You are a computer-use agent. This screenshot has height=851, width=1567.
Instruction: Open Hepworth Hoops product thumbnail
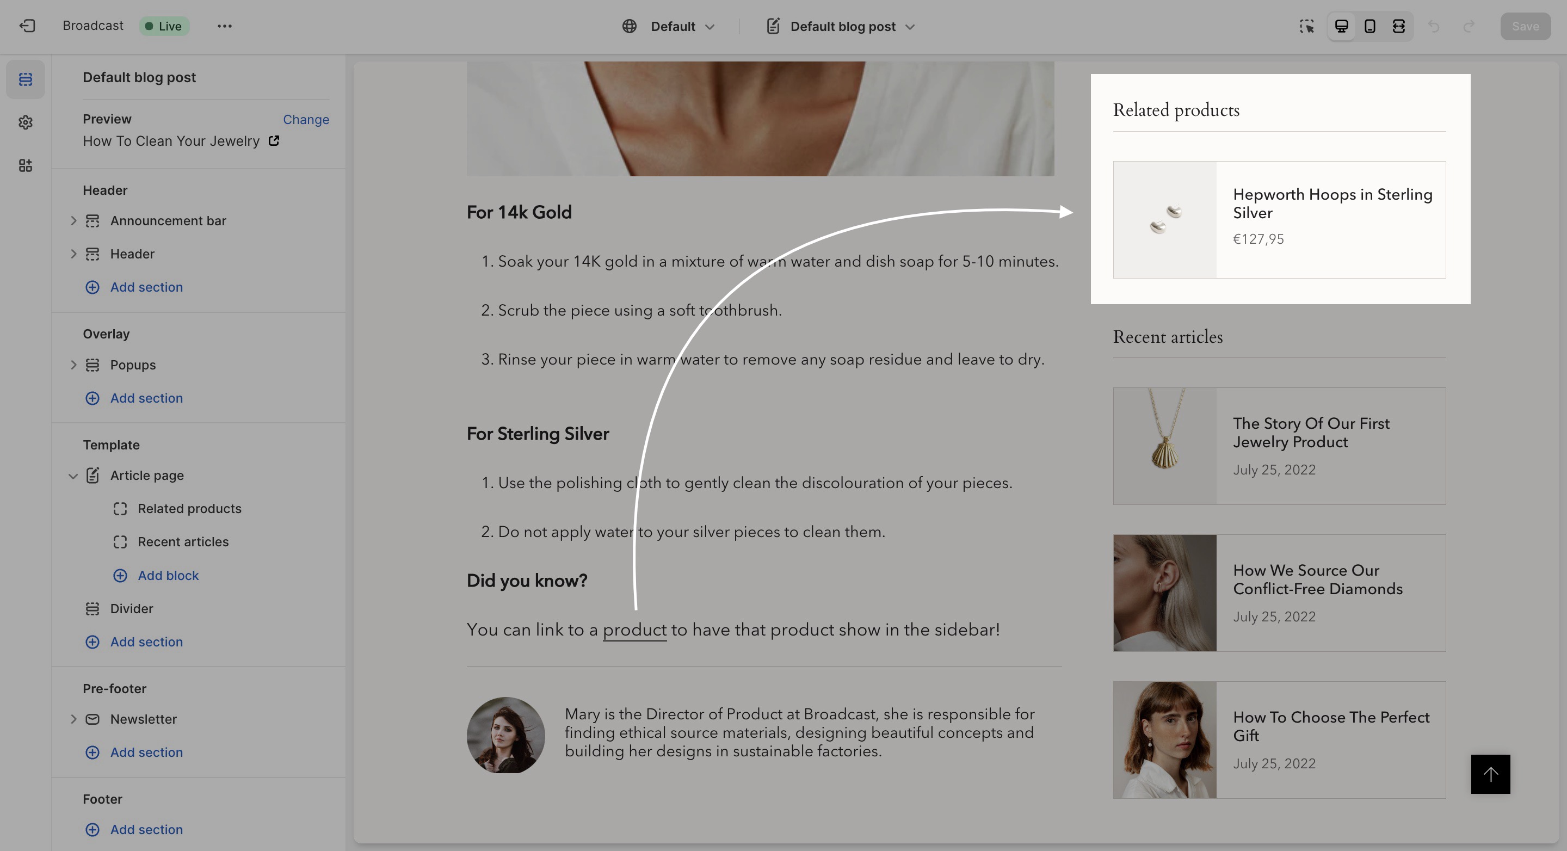1164,220
